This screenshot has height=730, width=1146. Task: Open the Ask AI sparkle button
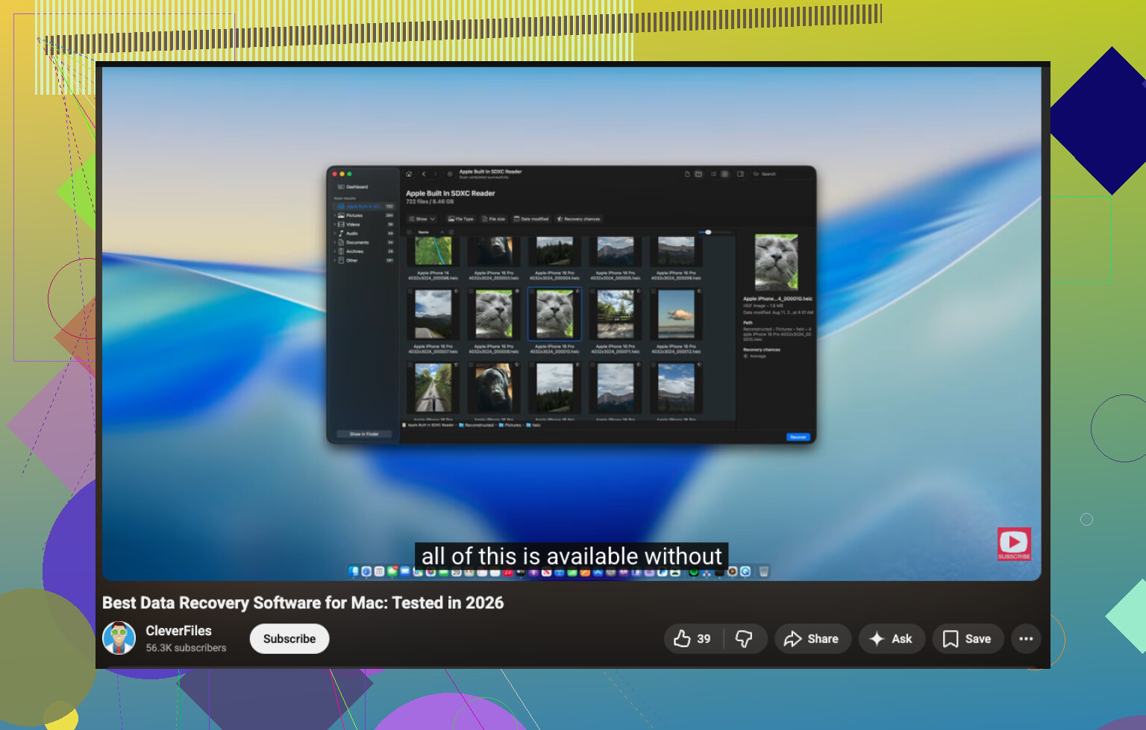coord(892,638)
